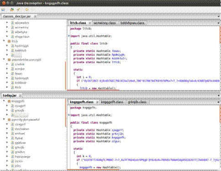Expand the emfvwt class node
221x171 pixels.
(7, 134)
